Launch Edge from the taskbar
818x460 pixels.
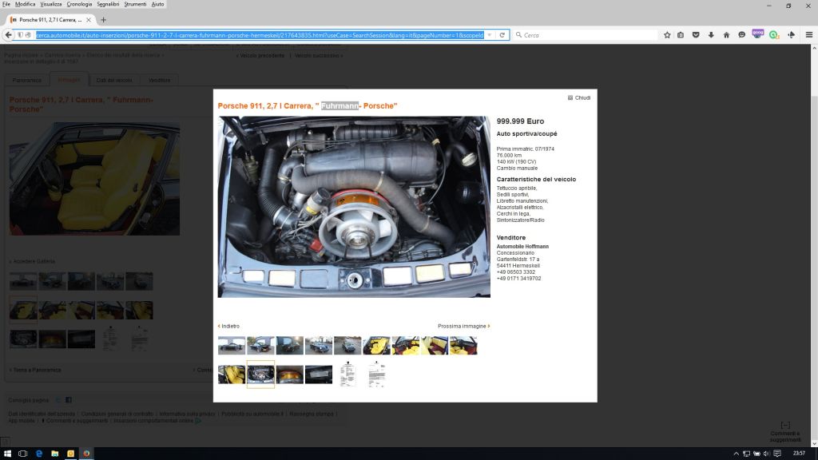click(38, 454)
